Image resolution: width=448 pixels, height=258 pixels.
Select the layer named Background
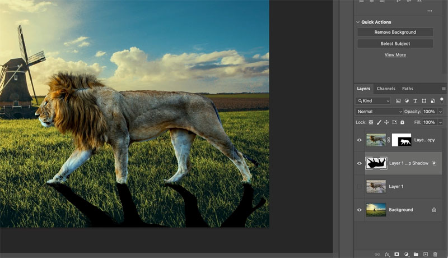point(401,210)
